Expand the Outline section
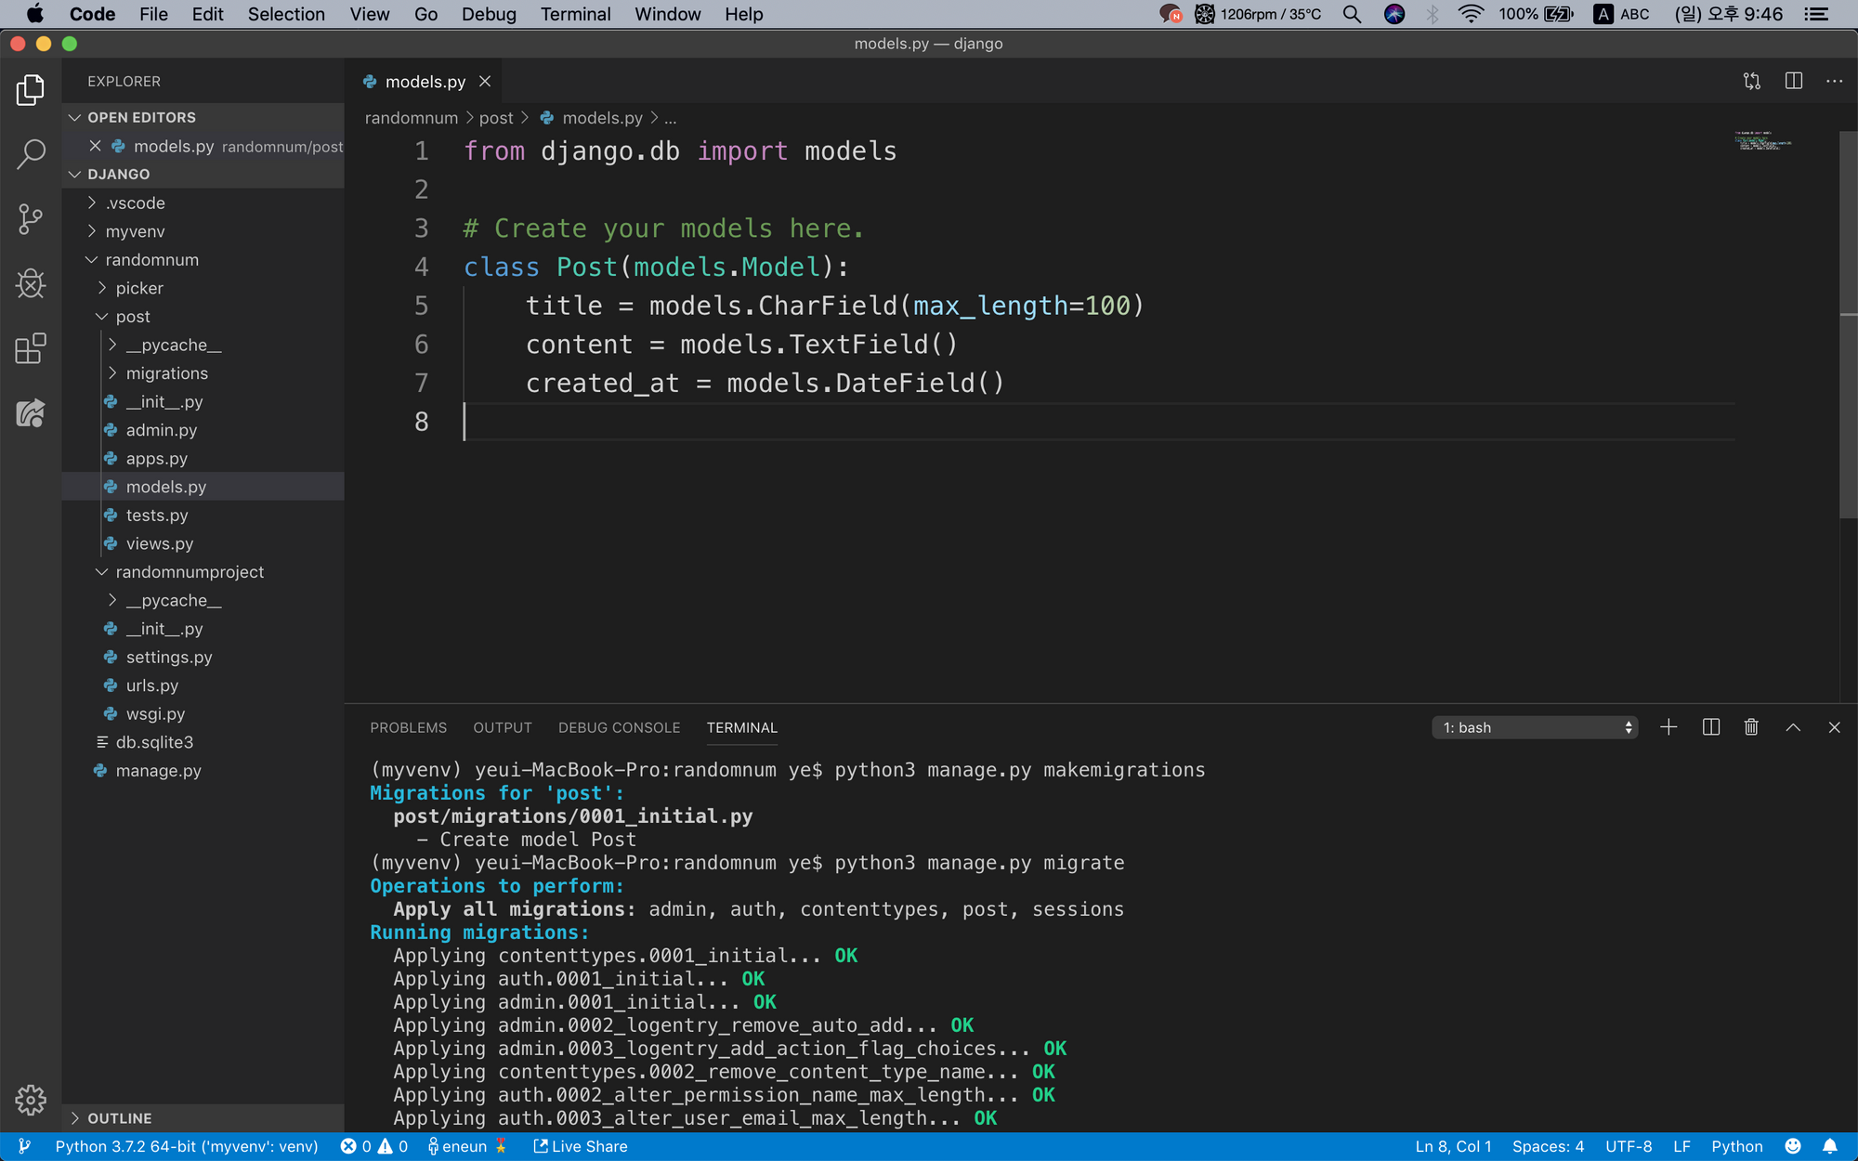 click(119, 1118)
